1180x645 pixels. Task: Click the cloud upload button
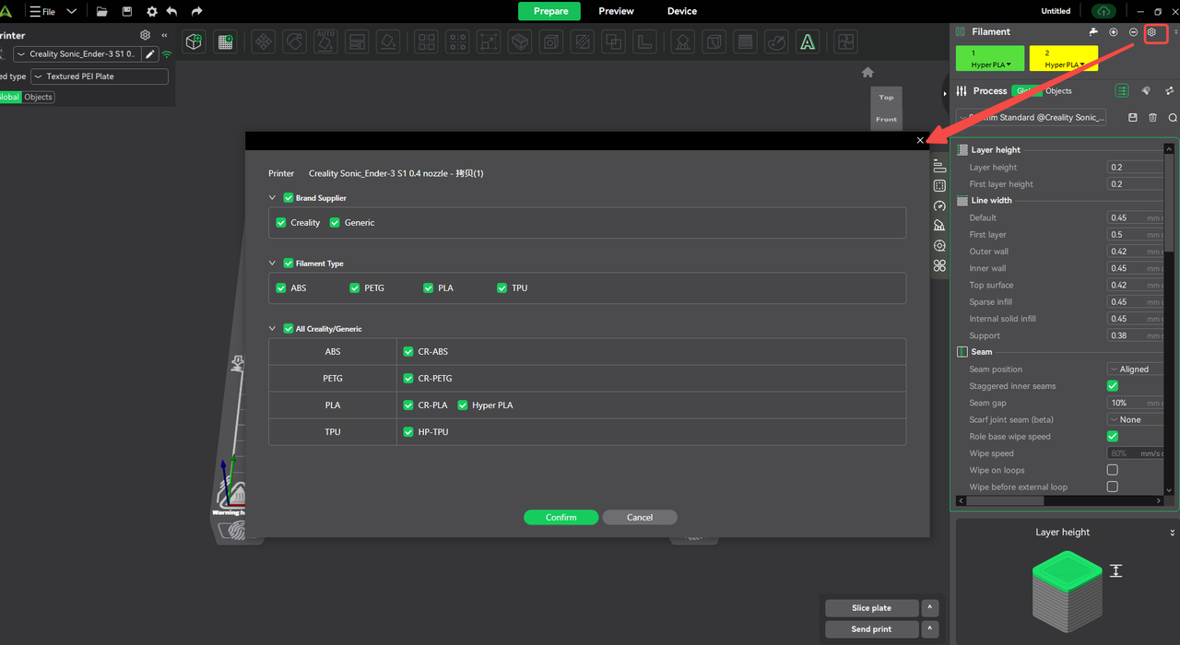tap(1103, 11)
